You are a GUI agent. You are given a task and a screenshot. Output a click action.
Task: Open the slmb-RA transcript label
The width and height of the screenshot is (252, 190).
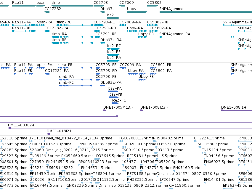click(x=59, y=34)
